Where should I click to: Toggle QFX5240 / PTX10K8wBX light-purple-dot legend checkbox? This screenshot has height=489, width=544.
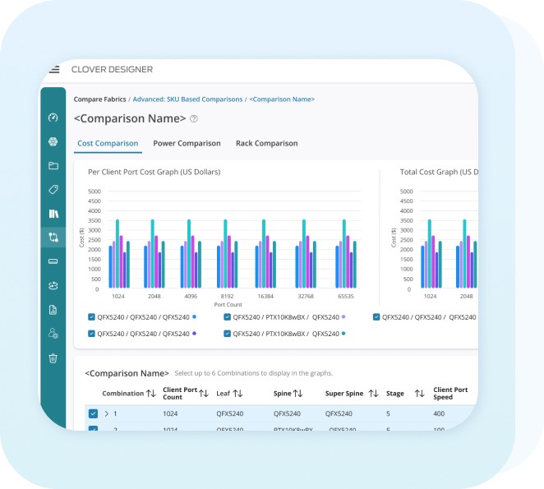click(x=228, y=317)
